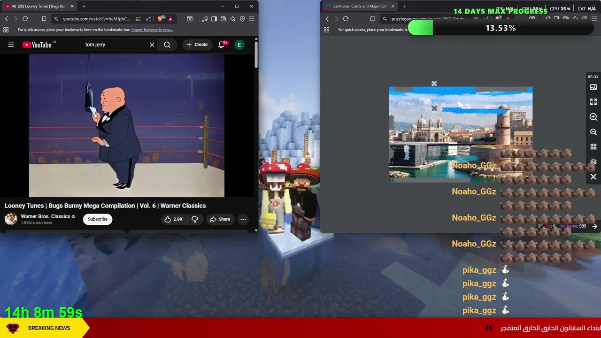This screenshot has width=601, height=338.
Task: Close the Looney Tunes tab
Action: [x=72, y=6]
